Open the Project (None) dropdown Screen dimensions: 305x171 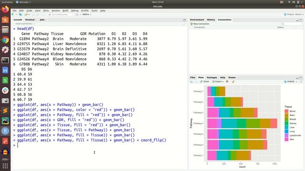(x=294, y=14)
